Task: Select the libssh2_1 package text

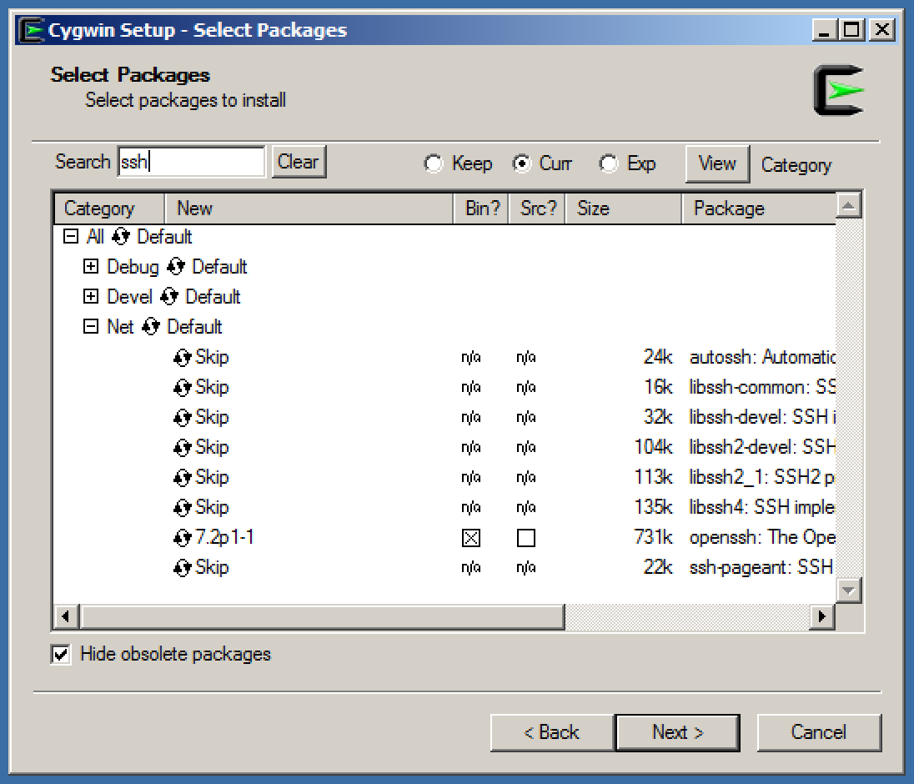Action: [762, 477]
